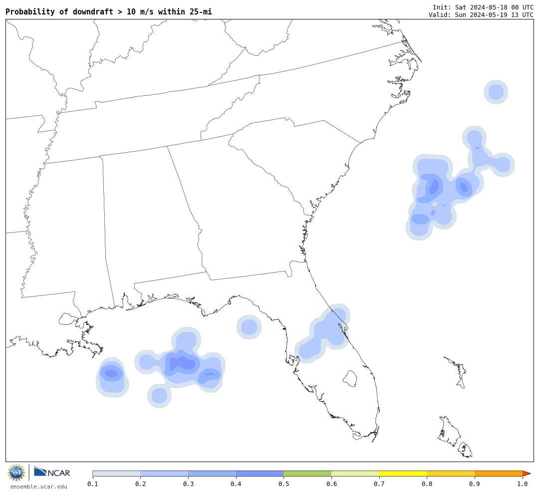Viewport: 539px width, 493px height.
Task: Click the NCAR logo
Action: (52, 472)
